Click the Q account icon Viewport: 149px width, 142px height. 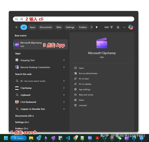click(x=118, y=27)
